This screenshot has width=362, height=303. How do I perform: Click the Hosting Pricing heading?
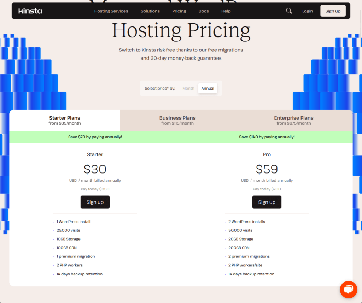tap(181, 31)
